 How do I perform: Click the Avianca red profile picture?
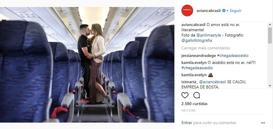[x=187, y=10]
